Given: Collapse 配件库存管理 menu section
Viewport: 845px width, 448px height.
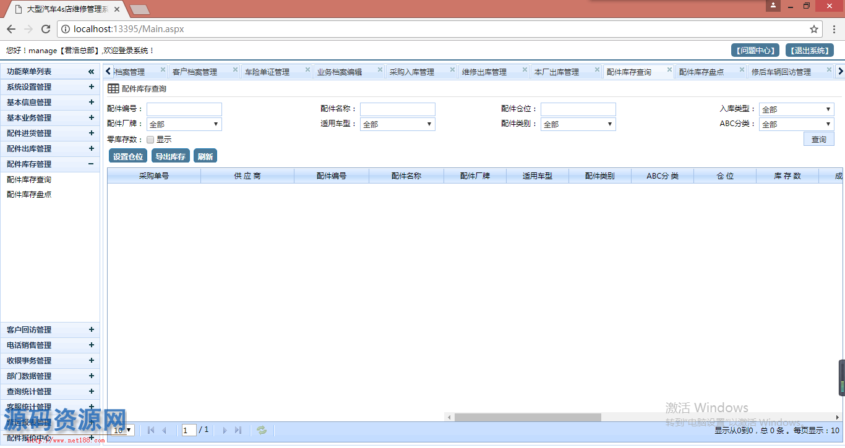Looking at the screenshot, I should (92, 164).
